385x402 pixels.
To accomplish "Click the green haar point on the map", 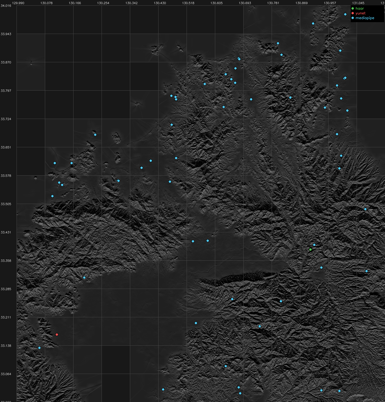I will tap(310, 250).
